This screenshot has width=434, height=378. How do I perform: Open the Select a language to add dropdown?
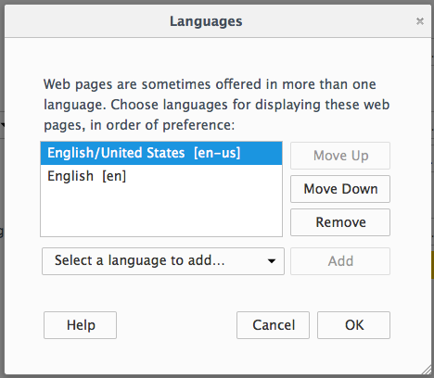(163, 261)
